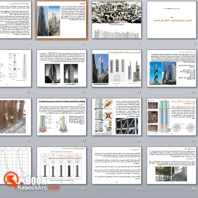
Task: Pick slide 20 with damper device diagrams
Action: click(116, 117)
